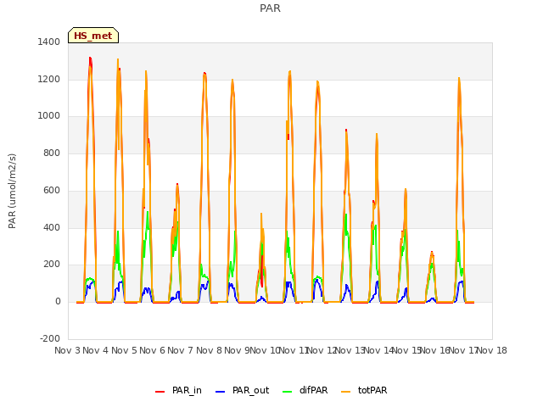Image resolution: width=543 pixels, height=407 pixels.
Task: Click the Nov 6 x-axis label
Action: pyautogui.click(x=153, y=350)
